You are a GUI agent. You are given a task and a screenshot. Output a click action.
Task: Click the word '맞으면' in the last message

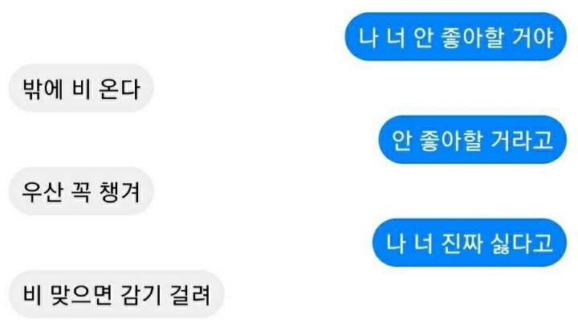[x=81, y=295]
